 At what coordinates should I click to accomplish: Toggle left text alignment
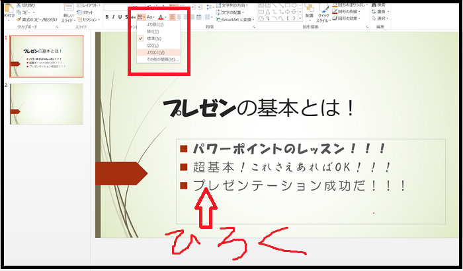point(173,17)
